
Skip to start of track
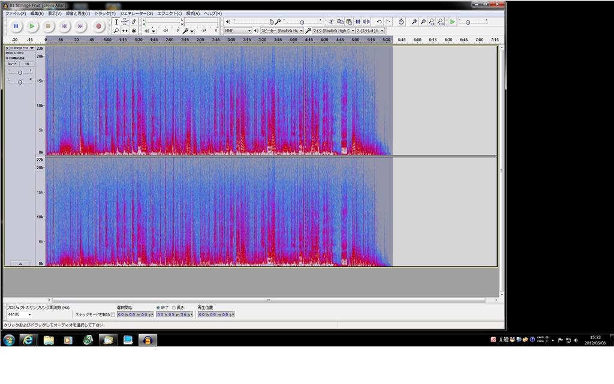65,26
